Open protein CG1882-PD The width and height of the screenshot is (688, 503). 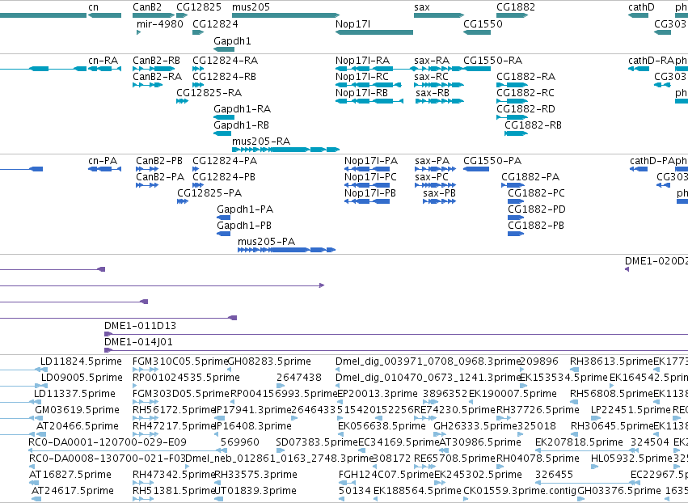tap(537, 209)
